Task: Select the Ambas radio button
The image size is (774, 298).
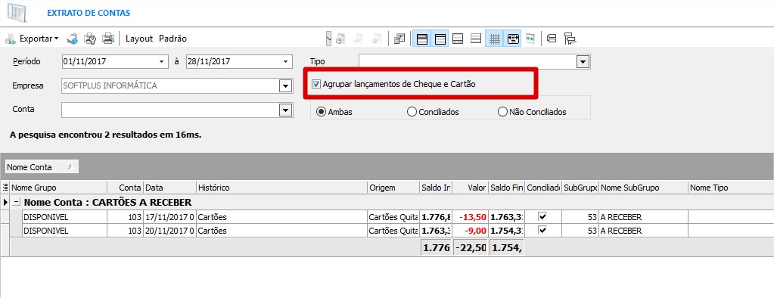Action: pyautogui.click(x=321, y=112)
